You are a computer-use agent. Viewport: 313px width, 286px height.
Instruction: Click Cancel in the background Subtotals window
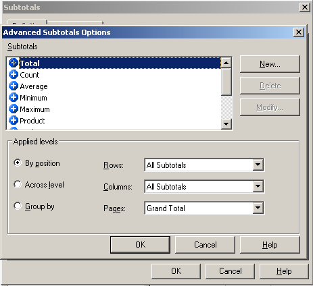click(230, 271)
